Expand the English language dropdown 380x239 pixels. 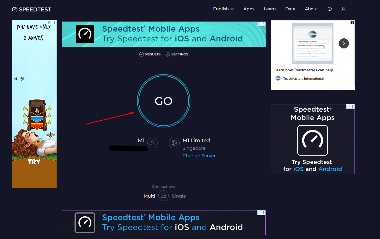pos(223,9)
